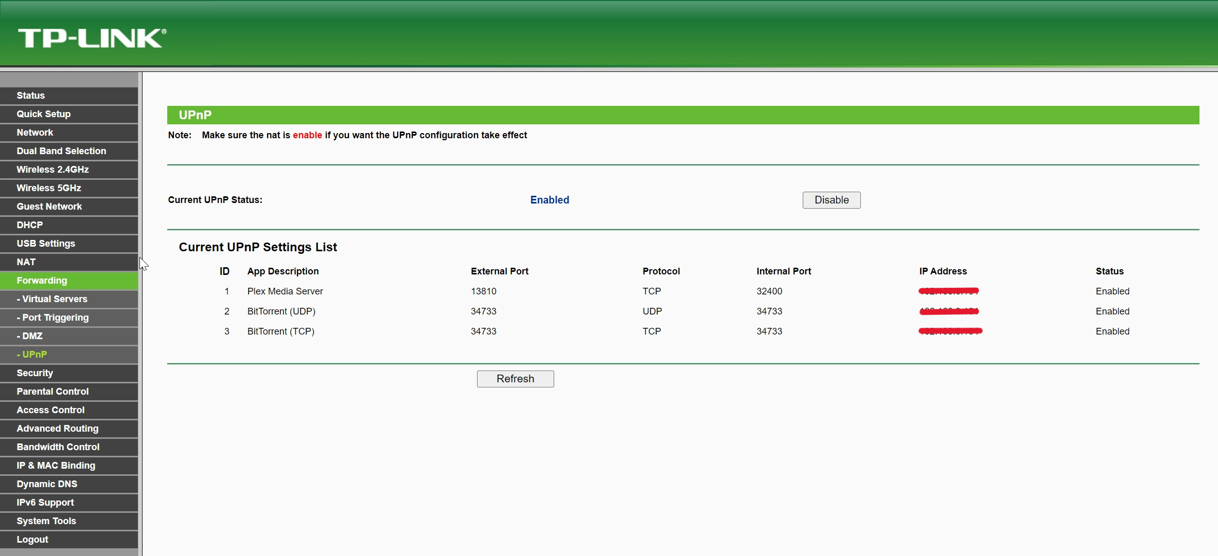Click Enabled status for BitTorrent (TCP) row
1218x556 pixels.
point(1113,331)
